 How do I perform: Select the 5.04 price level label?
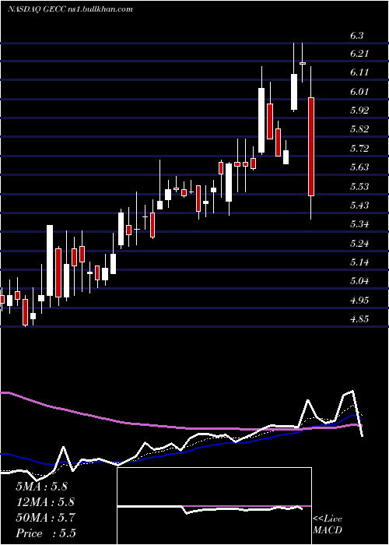coord(359,280)
